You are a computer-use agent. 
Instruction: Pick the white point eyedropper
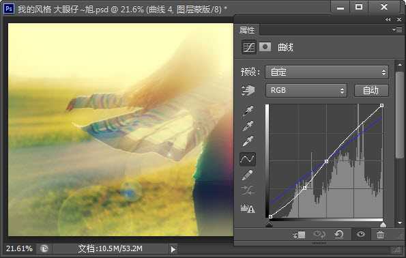click(x=248, y=141)
